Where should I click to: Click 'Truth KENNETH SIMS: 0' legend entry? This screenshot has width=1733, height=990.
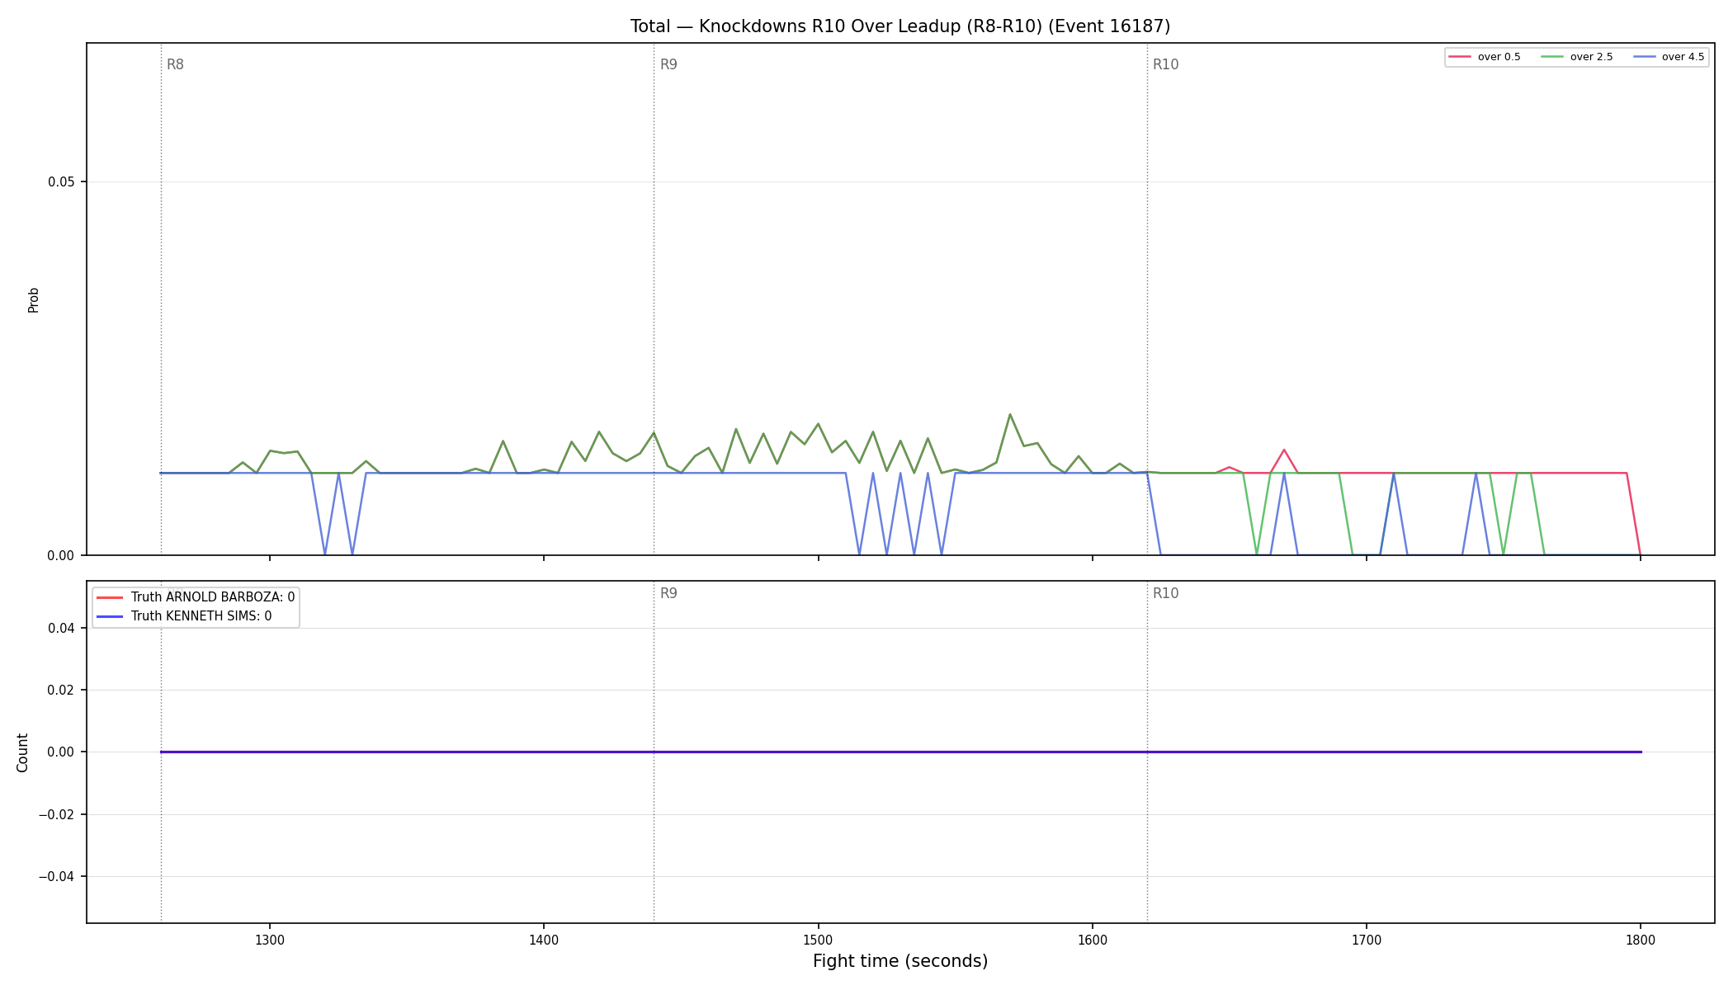(184, 616)
